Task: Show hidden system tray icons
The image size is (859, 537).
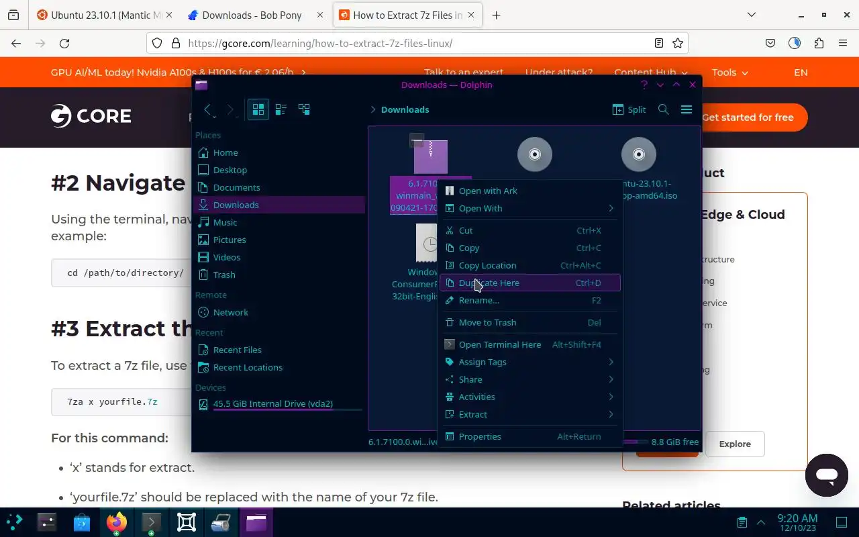Action: (x=761, y=522)
